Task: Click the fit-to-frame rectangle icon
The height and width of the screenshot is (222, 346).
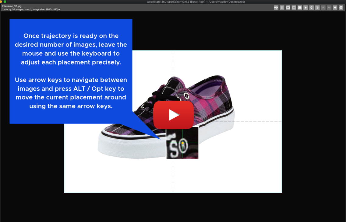Action: pos(300,8)
